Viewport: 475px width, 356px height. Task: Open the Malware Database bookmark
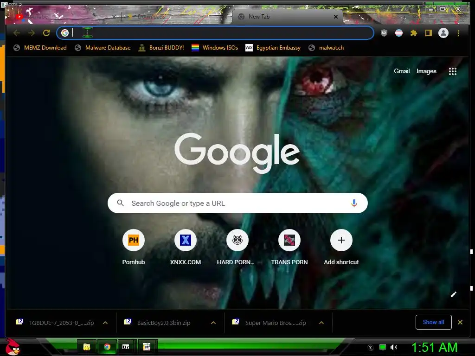pyautogui.click(x=103, y=48)
